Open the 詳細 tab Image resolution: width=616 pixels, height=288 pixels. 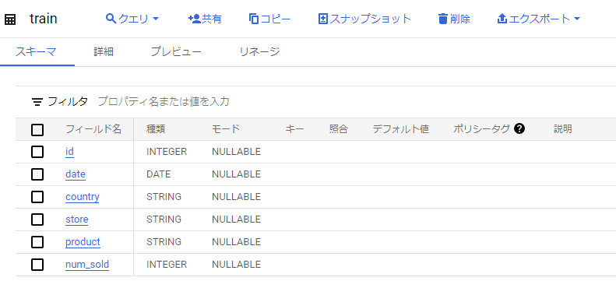pos(104,52)
